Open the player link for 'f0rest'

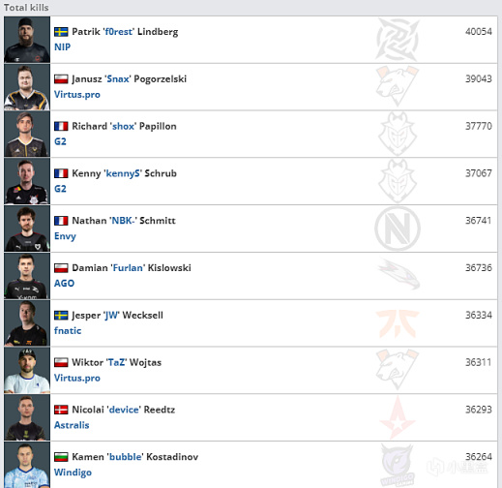(x=119, y=32)
